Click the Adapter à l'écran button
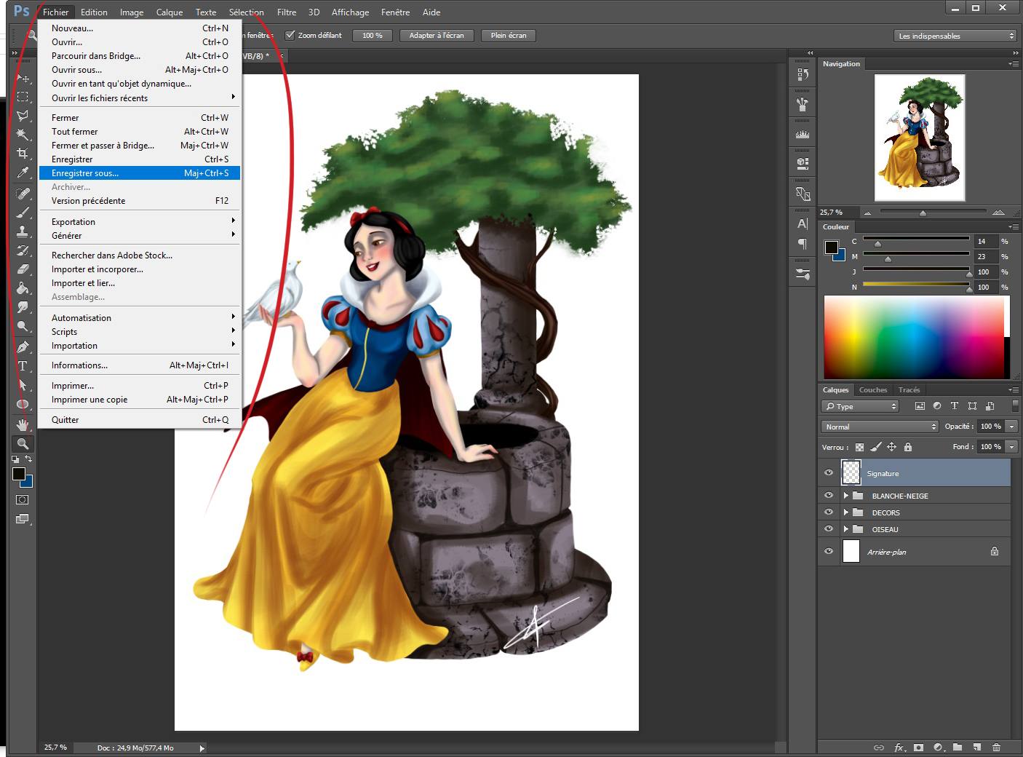1023x757 pixels. coord(437,35)
